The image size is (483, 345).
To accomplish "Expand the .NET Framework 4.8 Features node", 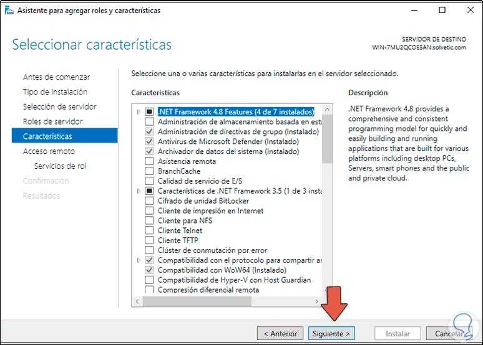I will (x=139, y=112).
